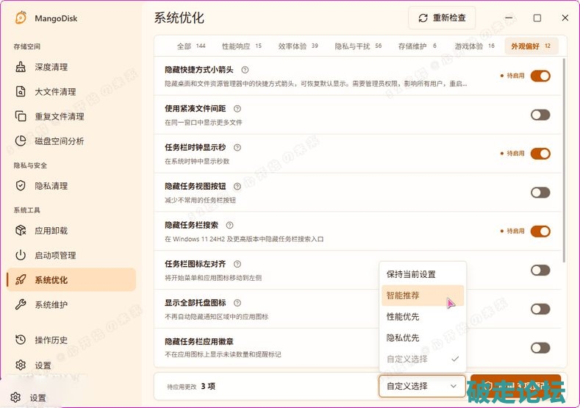Choose 保持当前设置 from the preset list
580x408 pixels.
click(x=423, y=274)
